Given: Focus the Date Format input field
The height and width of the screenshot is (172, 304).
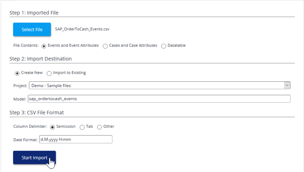Looking at the screenshot, I should [x=76, y=140].
